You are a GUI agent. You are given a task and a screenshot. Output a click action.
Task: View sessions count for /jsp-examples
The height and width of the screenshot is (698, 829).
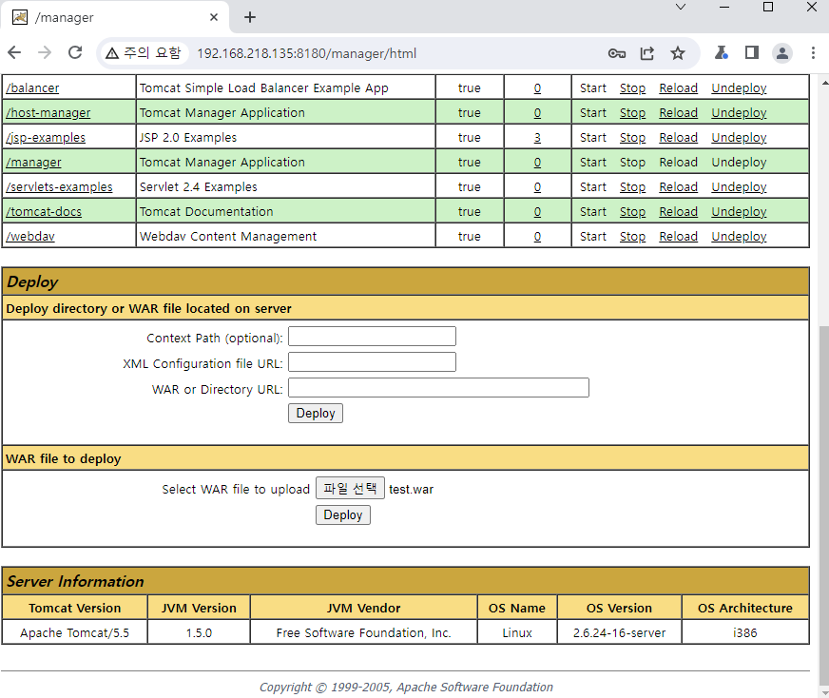pos(537,138)
